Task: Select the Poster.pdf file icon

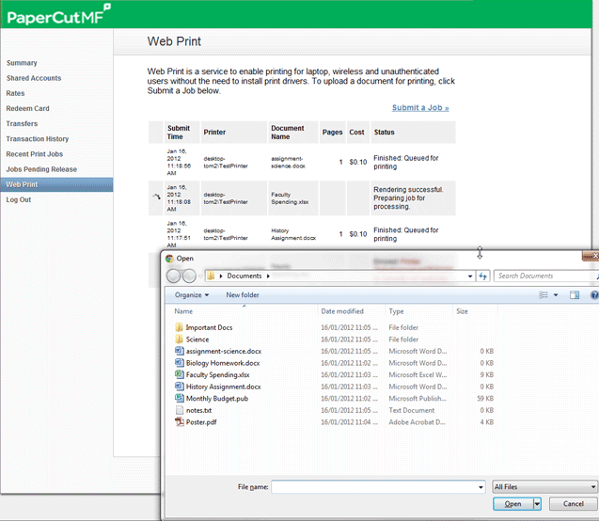Action: tap(180, 421)
